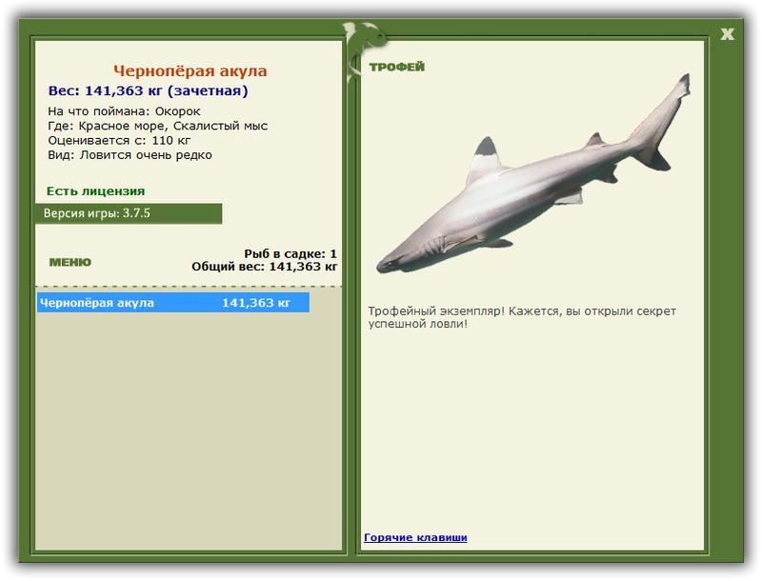Click the blacktip shark trophy image
The width and height of the screenshot is (762, 581).
[533, 174]
